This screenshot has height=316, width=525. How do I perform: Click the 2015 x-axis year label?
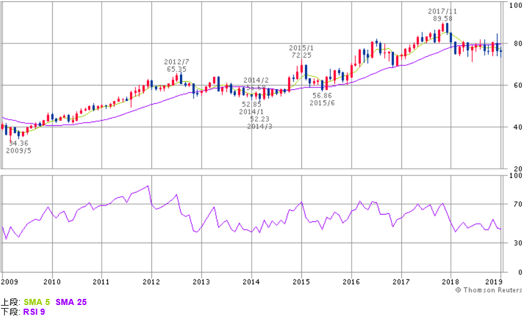301,282
